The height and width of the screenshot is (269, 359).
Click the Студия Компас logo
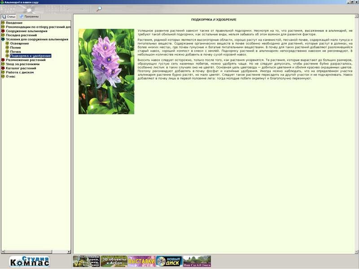pyautogui.click(x=30, y=261)
